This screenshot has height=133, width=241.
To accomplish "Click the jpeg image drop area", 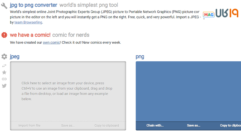I will pos(68,91).
